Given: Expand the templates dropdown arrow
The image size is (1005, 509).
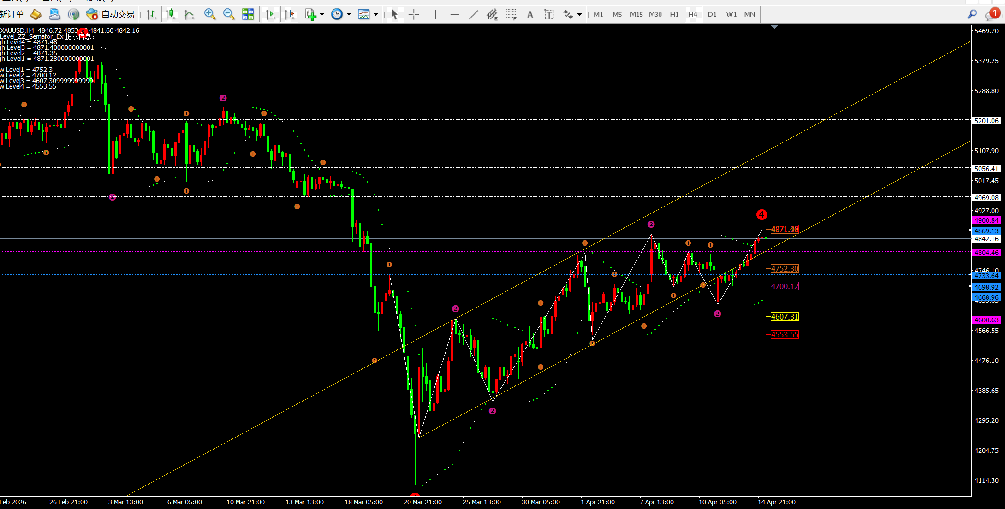Looking at the screenshot, I should point(375,14).
